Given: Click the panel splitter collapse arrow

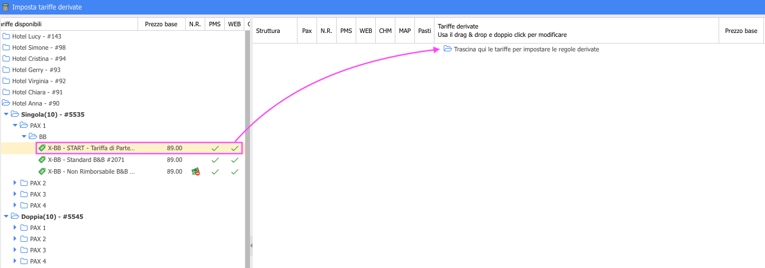Looking at the screenshot, I should (x=251, y=245).
